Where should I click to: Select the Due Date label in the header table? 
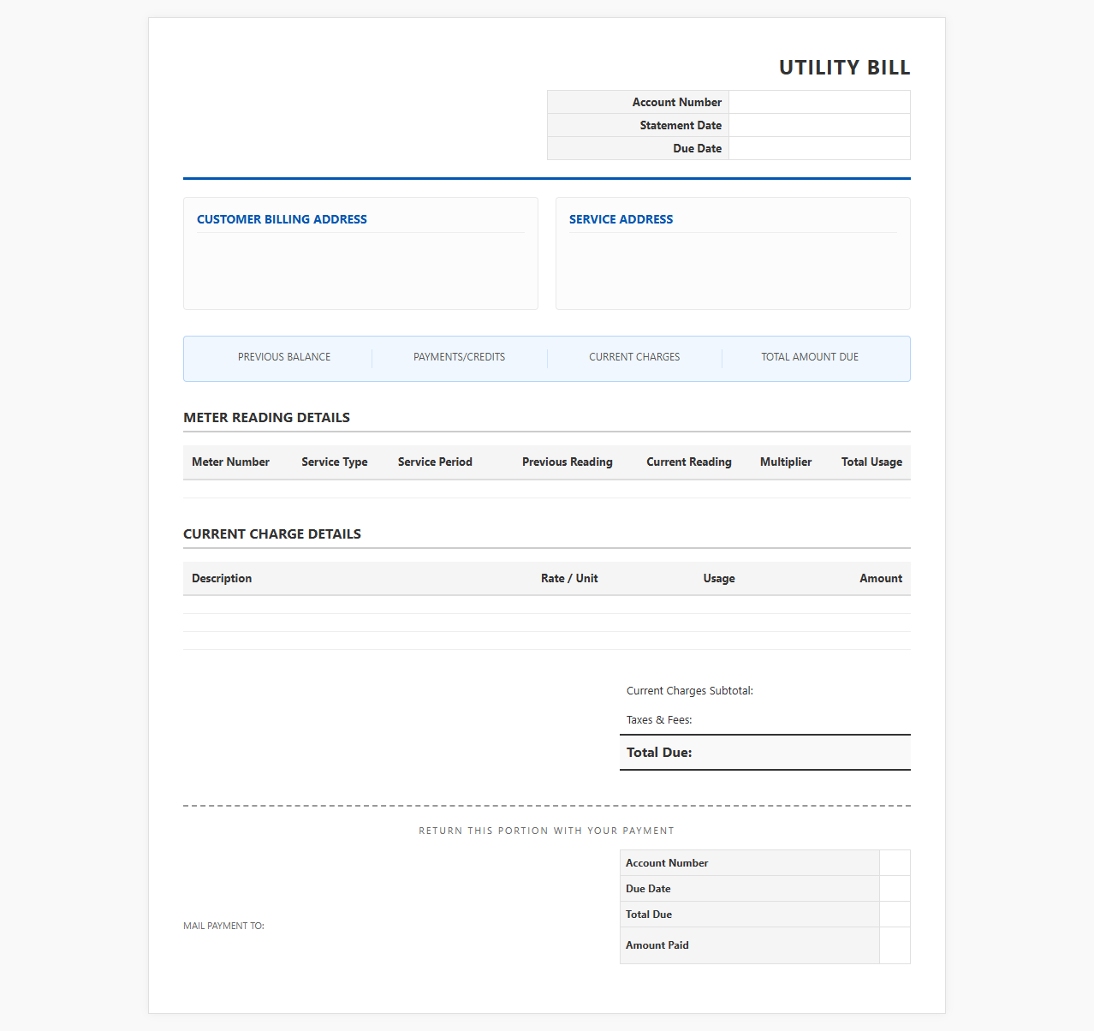[x=697, y=148]
